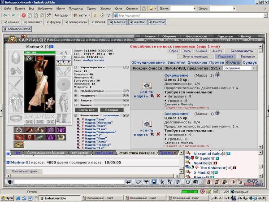
Task: Click the helmet icon in chat toolbar
Action: [196, 182]
